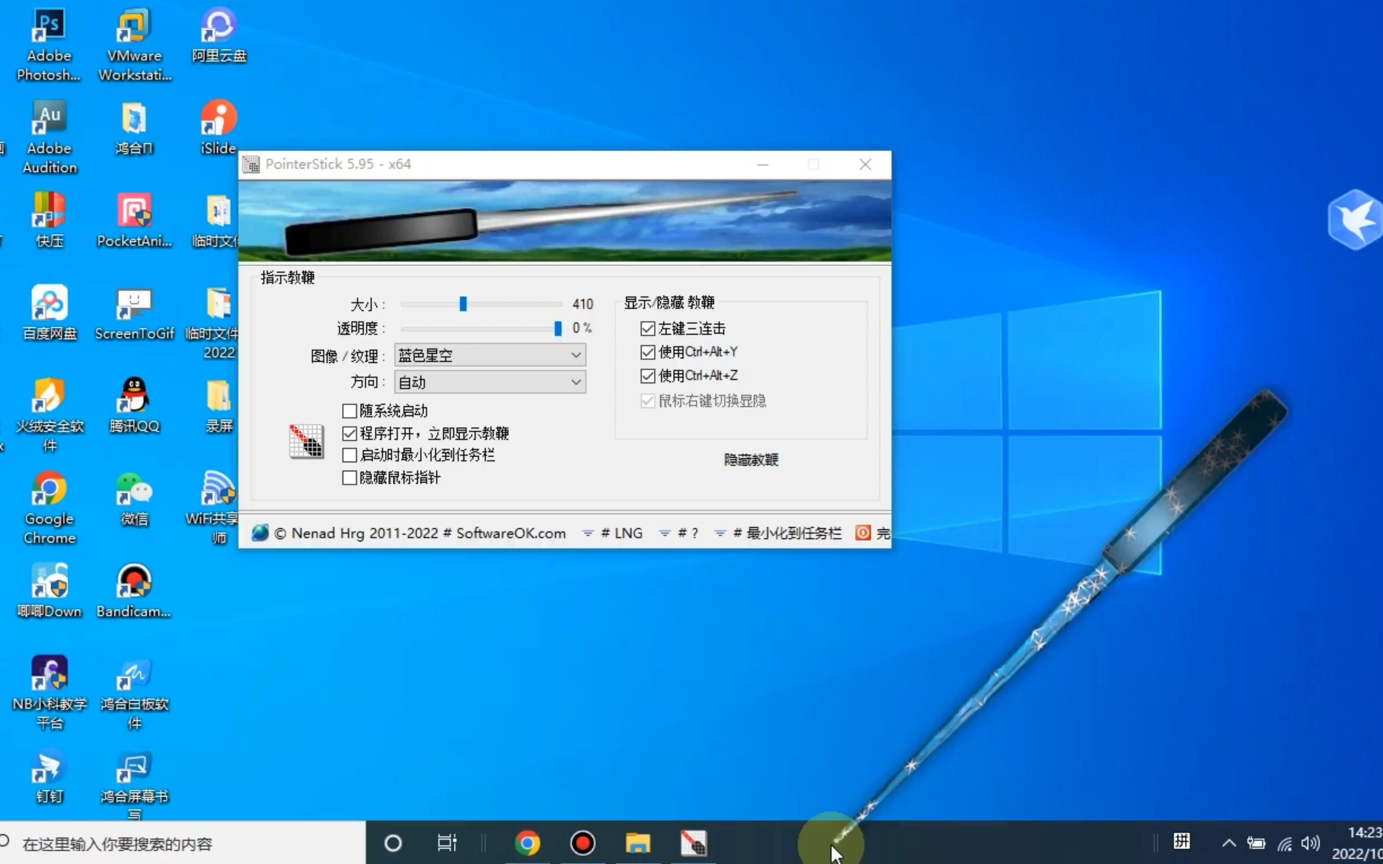This screenshot has height=864, width=1383.
Task: Open Nenad Hrg SoftwareOK.com link
Action: [x=419, y=533]
